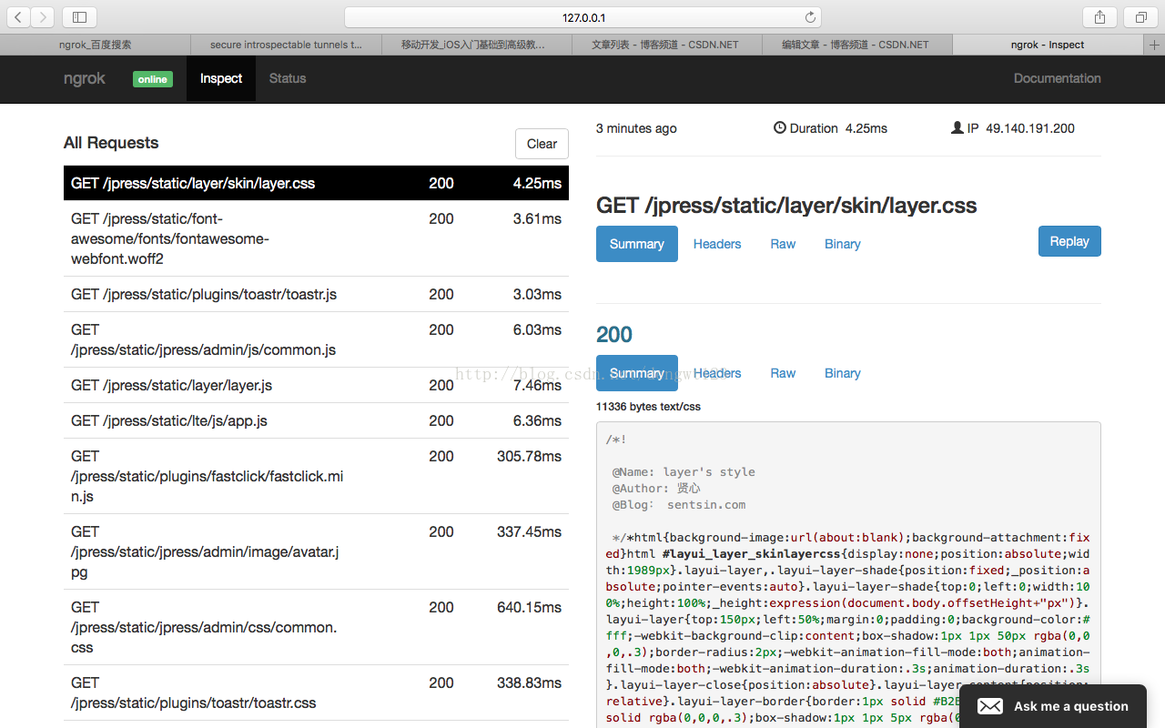
Task: Open the Summary tab under the GET heading
Action: tap(637, 244)
